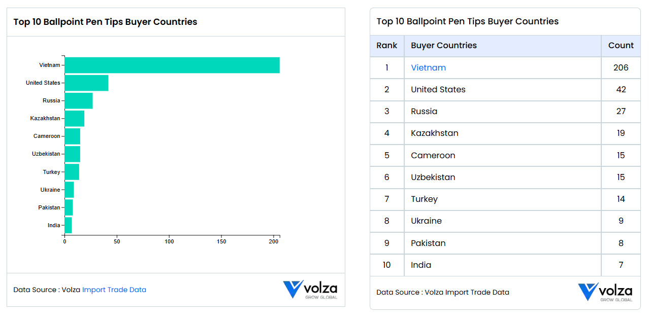Click the Russia bar in the chart
This screenshot has width=649, height=319.
point(79,100)
